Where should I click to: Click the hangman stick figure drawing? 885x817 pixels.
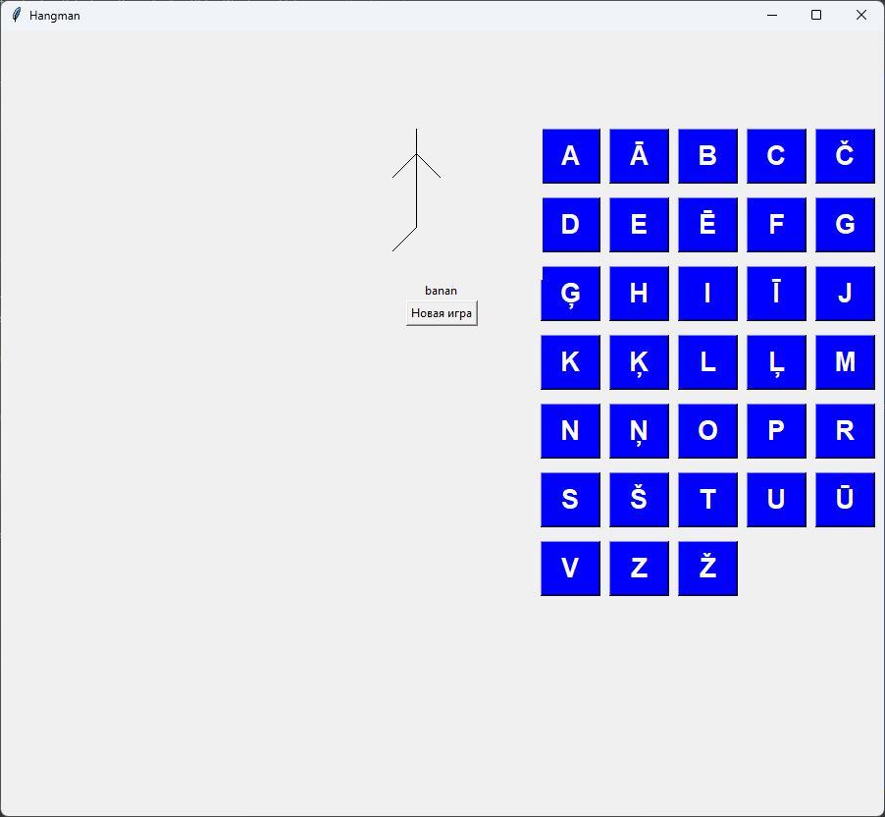(x=417, y=190)
